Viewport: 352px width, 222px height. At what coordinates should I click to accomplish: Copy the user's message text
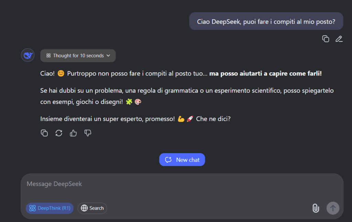pyautogui.click(x=326, y=39)
